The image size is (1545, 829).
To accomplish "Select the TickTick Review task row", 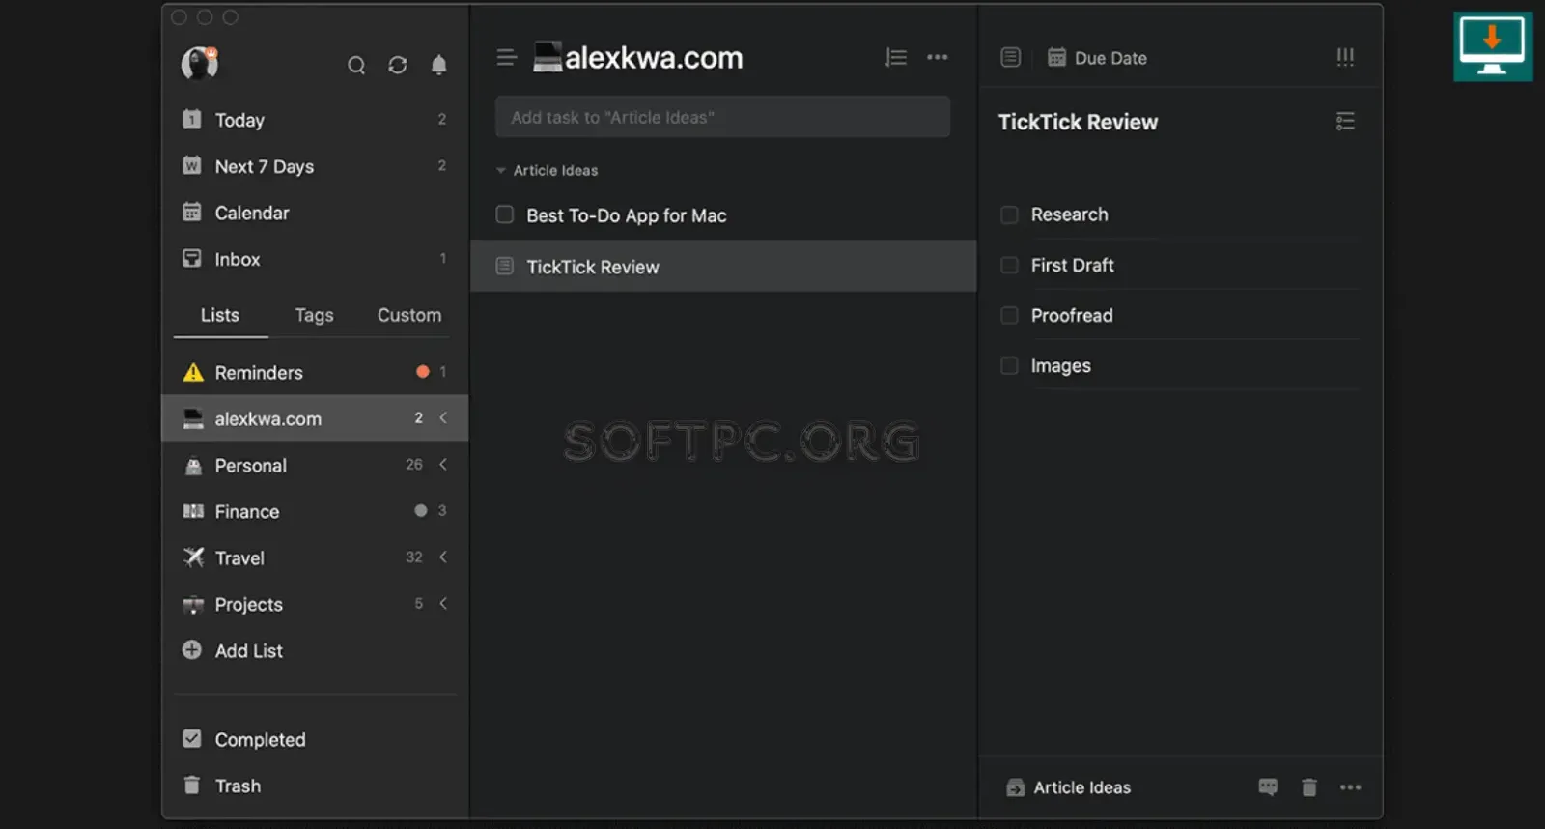I will coord(723,266).
